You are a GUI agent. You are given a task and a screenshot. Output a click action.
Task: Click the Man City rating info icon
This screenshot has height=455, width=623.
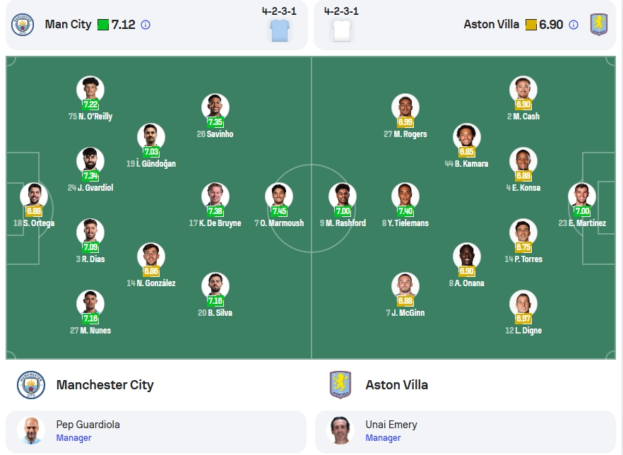[146, 25]
